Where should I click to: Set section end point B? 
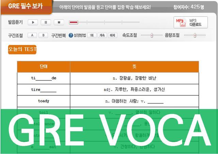(x=43, y=35)
